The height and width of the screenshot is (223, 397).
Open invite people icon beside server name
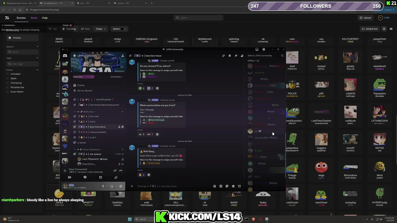(123, 56)
